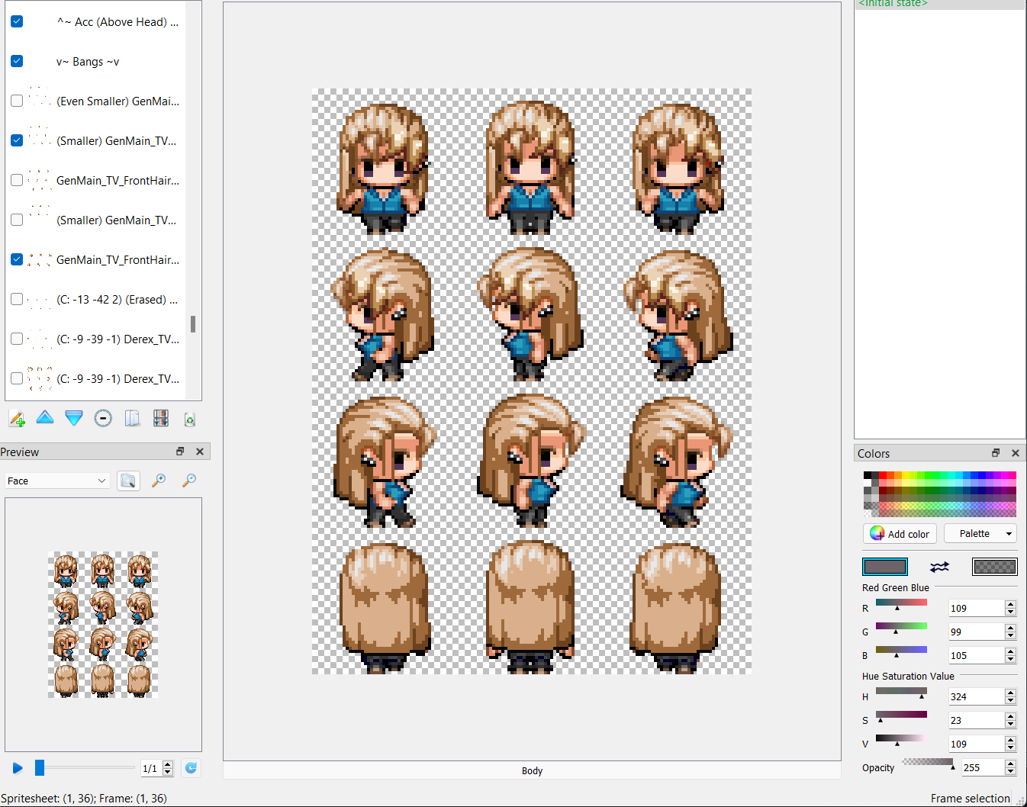1027x807 pixels.
Task: Uncheck the second GenMain_TV_FrontHair layer
Action: click(17, 259)
